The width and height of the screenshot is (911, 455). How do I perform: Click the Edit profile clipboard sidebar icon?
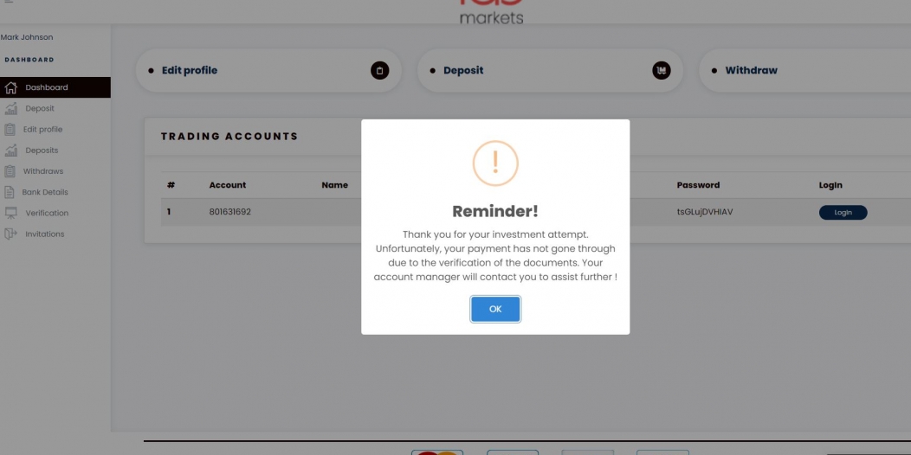(10, 130)
